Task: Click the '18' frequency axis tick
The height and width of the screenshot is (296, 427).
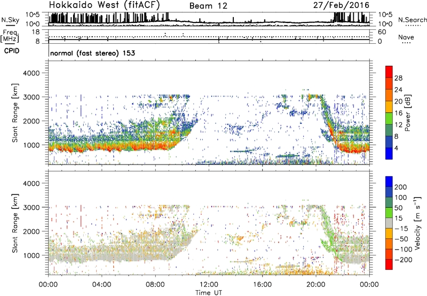Action: click(36, 32)
